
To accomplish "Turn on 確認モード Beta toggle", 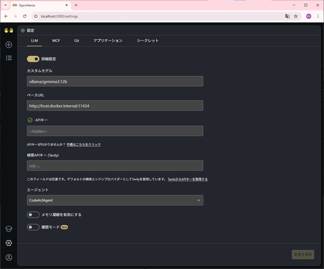I will point(33,227).
